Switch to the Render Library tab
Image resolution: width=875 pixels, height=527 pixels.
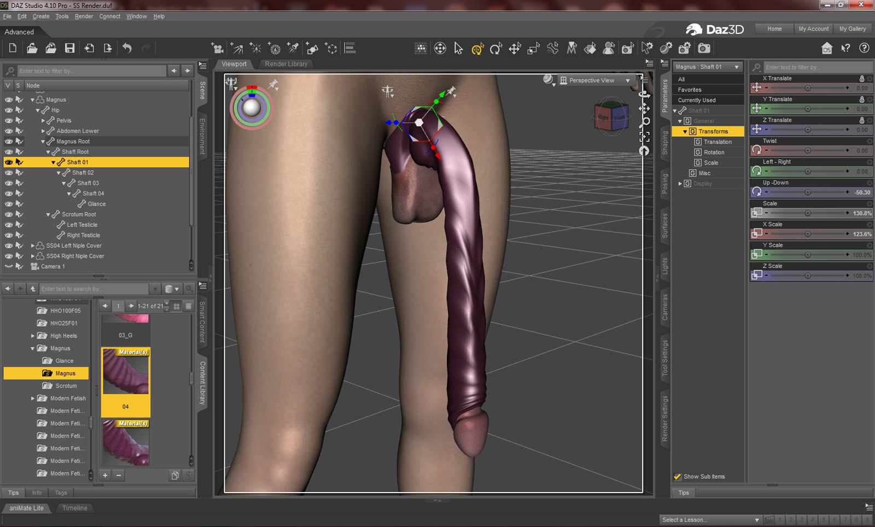[x=286, y=64]
